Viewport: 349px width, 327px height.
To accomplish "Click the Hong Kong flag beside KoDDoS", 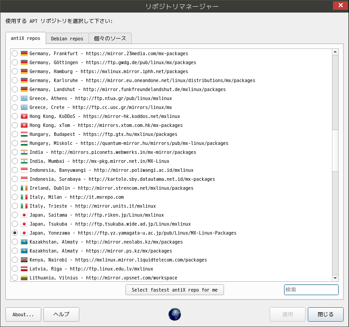I will (24, 116).
